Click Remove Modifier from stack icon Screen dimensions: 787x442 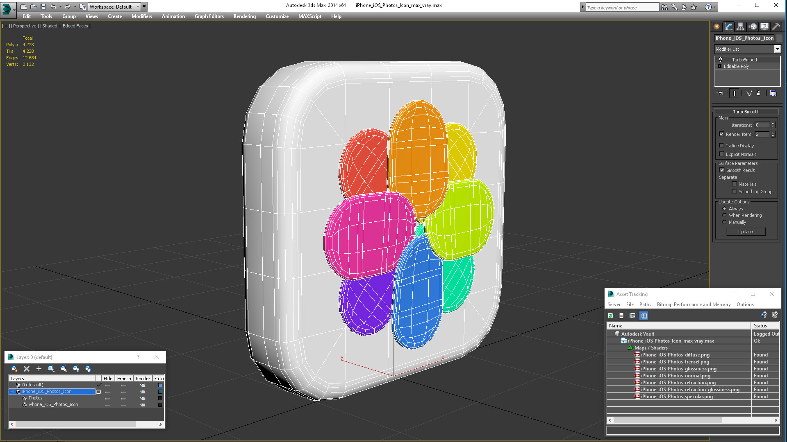(758, 93)
